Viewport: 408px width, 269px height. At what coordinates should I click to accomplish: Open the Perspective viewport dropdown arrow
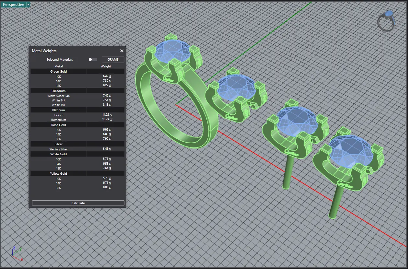pos(29,5)
